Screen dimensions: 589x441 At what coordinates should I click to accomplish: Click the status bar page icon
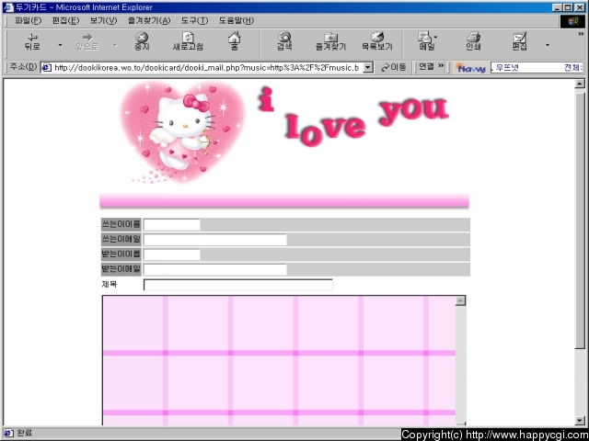(8, 433)
